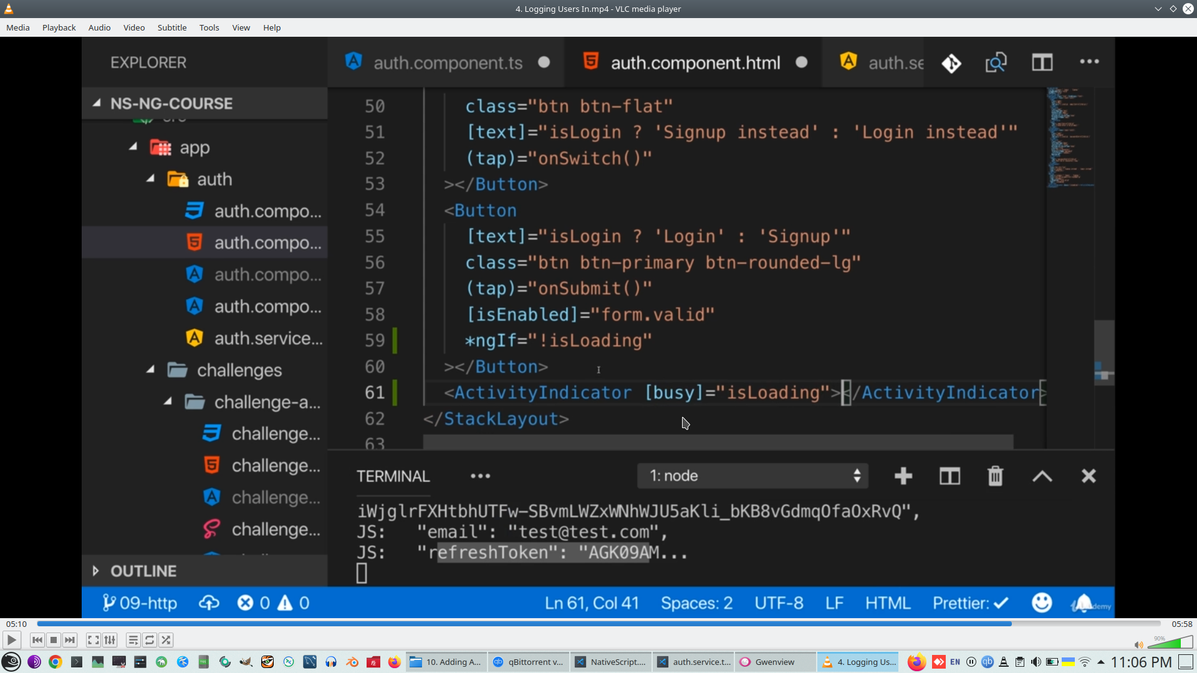Show the playlist panel
The width and height of the screenshot is (1197, 673).
point(133,640)
